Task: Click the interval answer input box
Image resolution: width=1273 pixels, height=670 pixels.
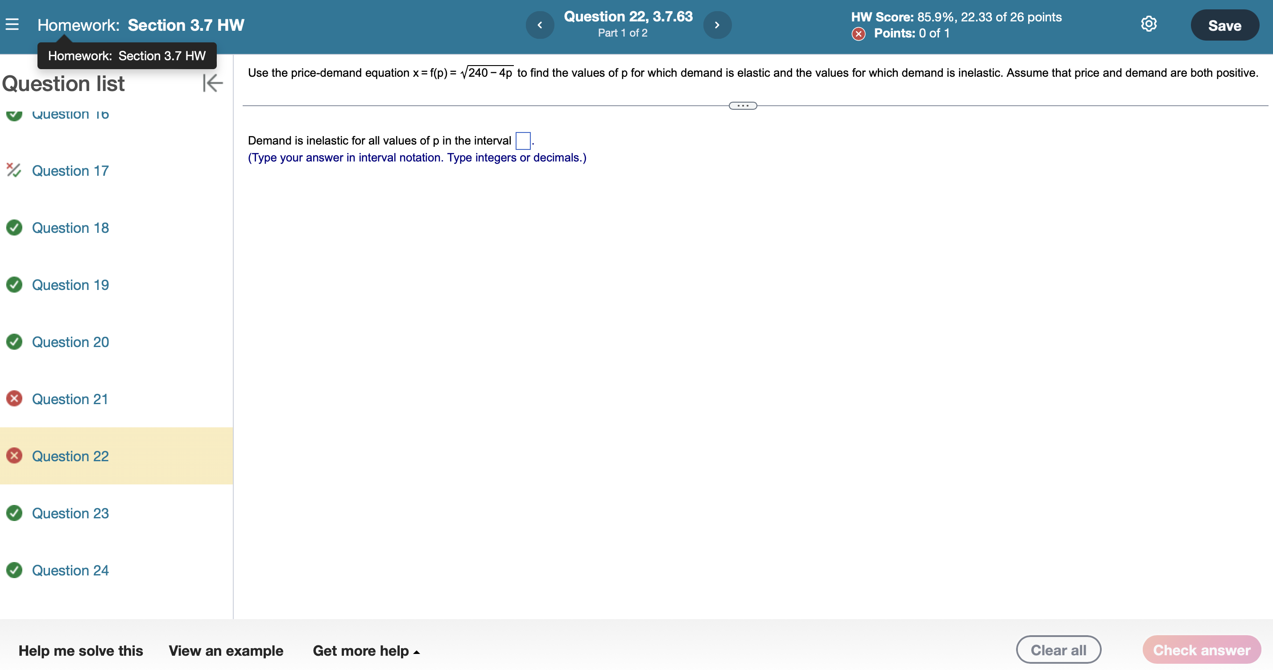Action: [522, 141]
